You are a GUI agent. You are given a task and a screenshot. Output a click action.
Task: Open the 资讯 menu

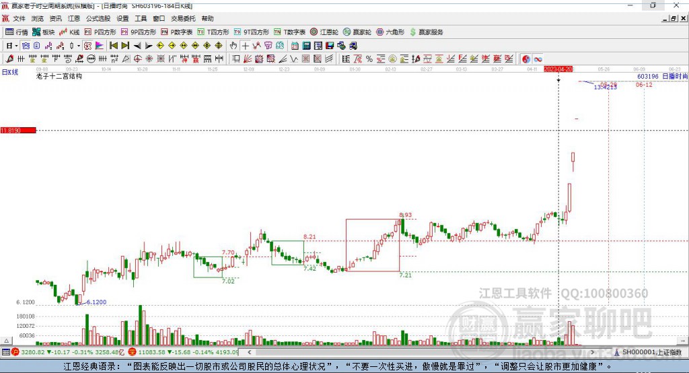[55, 18]
